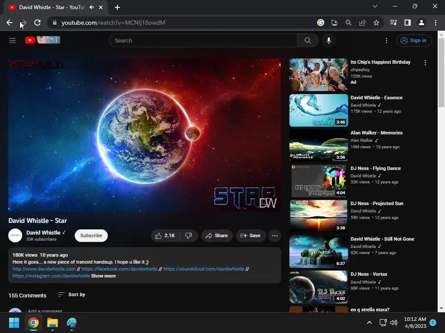Open the Windows Start menu
445x333 pixels.
(14, 323)
